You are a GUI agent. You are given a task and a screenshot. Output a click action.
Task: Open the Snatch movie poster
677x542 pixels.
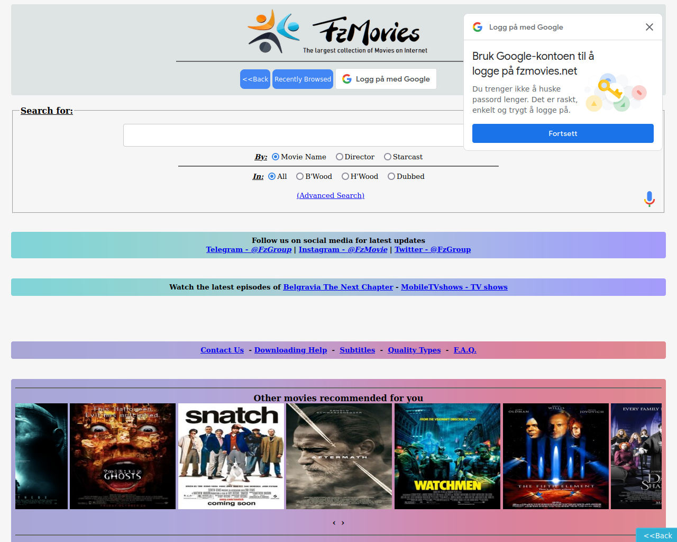coord(231,456)
